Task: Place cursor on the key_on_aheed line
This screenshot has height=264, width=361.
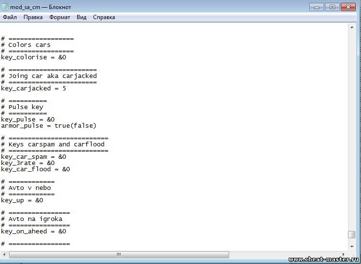Action: coord(34,231)
